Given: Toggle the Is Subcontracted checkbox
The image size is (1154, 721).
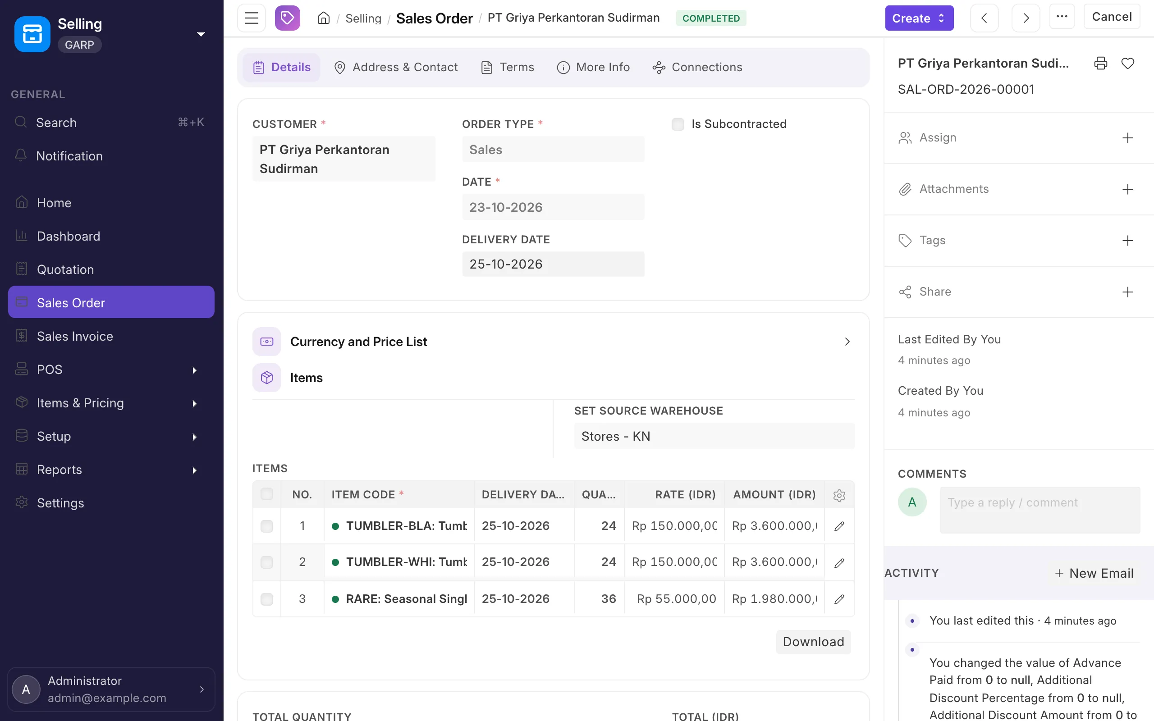Looking at the screenshot, I should (x=678, y=124).
